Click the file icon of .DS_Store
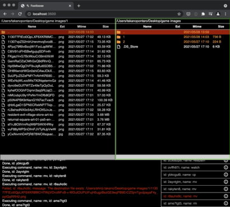 119,46
